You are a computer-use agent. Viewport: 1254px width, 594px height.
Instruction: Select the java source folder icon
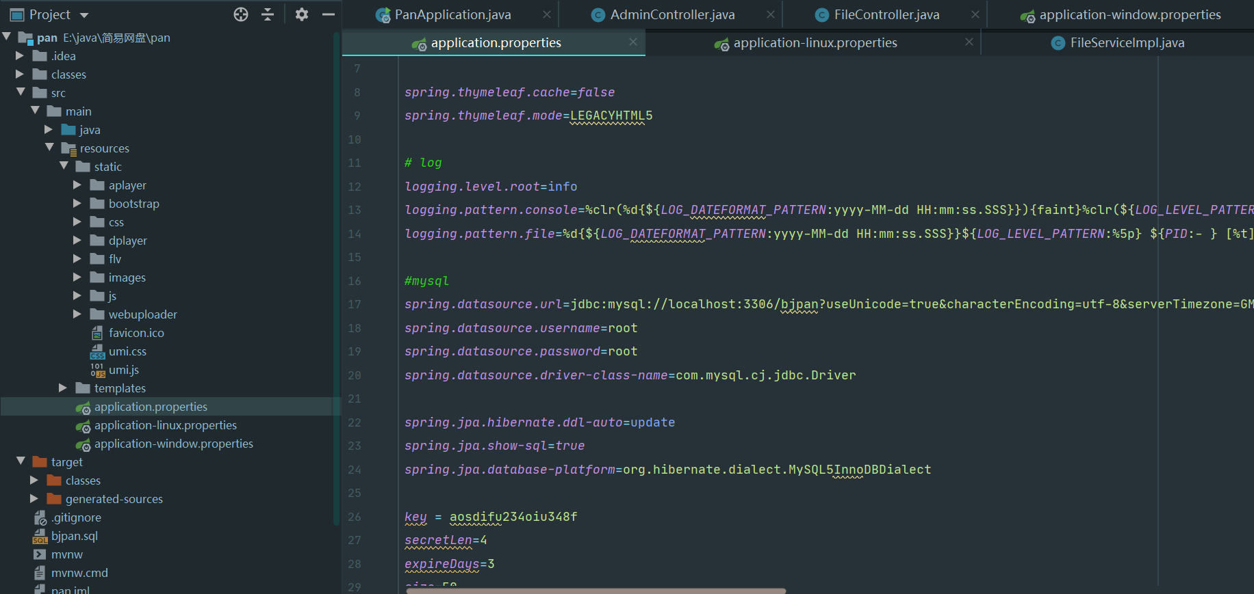(68, 129)
